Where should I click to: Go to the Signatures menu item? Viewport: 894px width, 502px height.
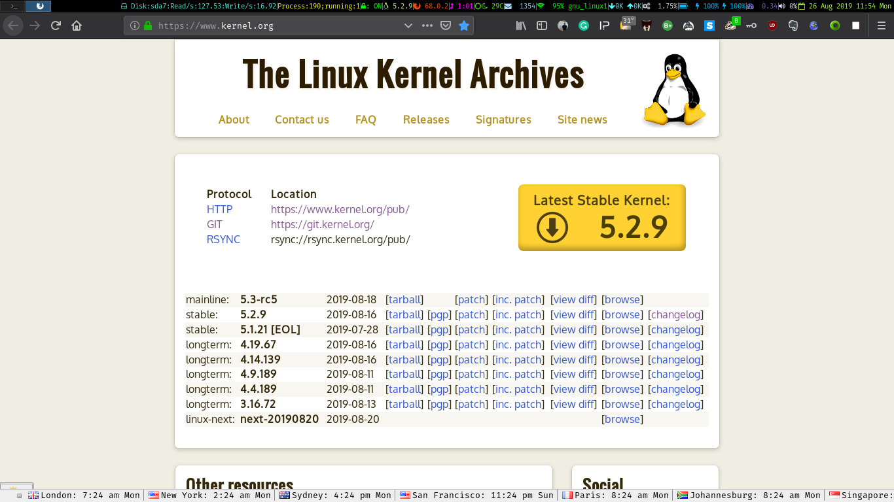coord(503,120)
